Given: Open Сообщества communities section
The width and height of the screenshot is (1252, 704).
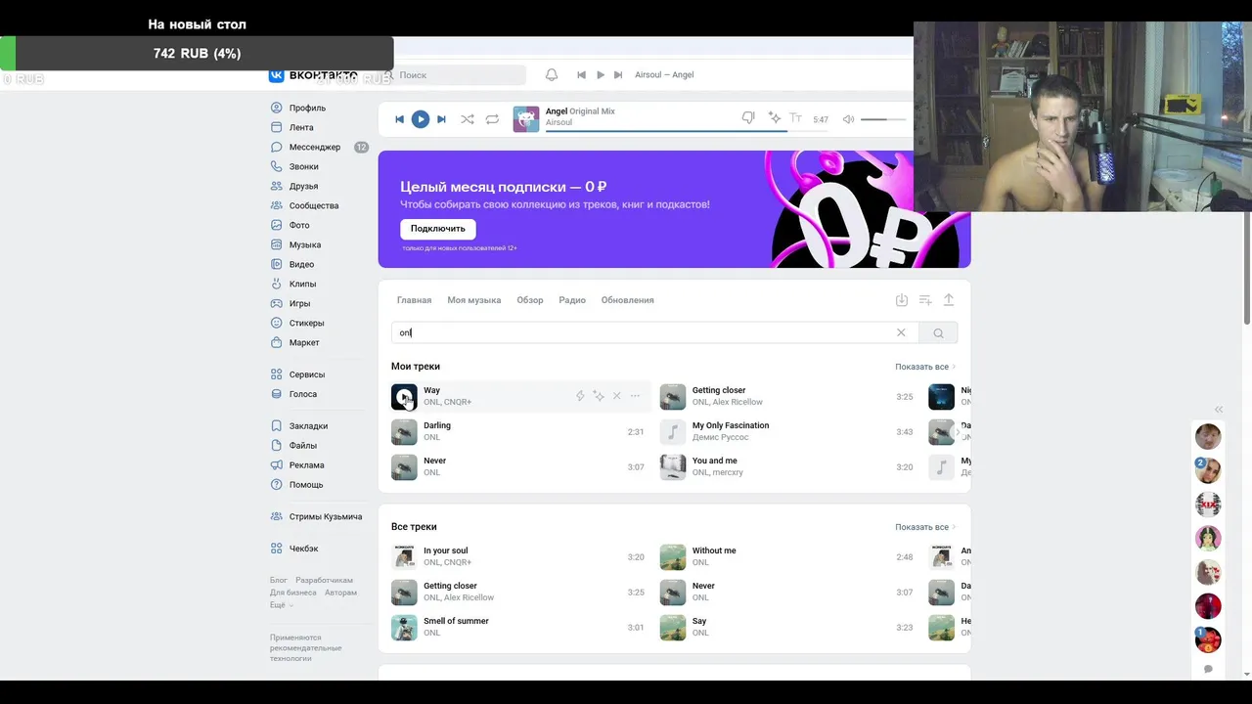Looking at the screenshot, I should pos(314,205).
